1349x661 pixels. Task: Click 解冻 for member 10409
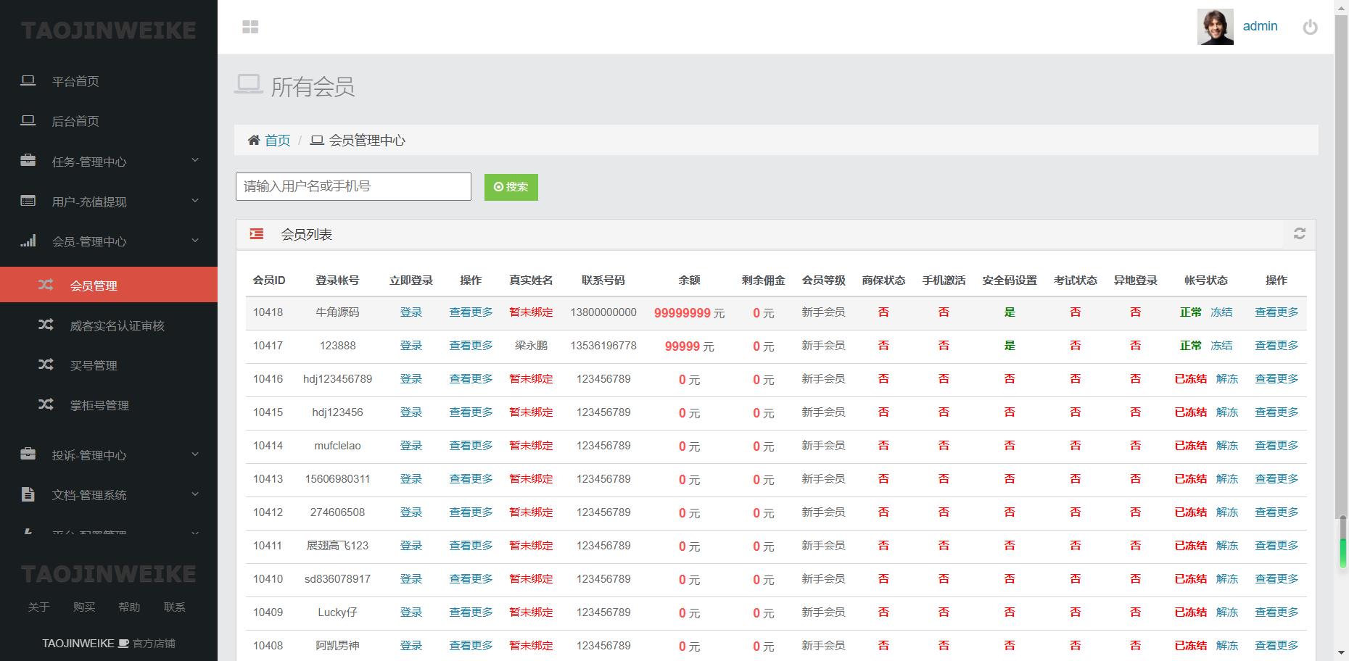(1227, 612)
